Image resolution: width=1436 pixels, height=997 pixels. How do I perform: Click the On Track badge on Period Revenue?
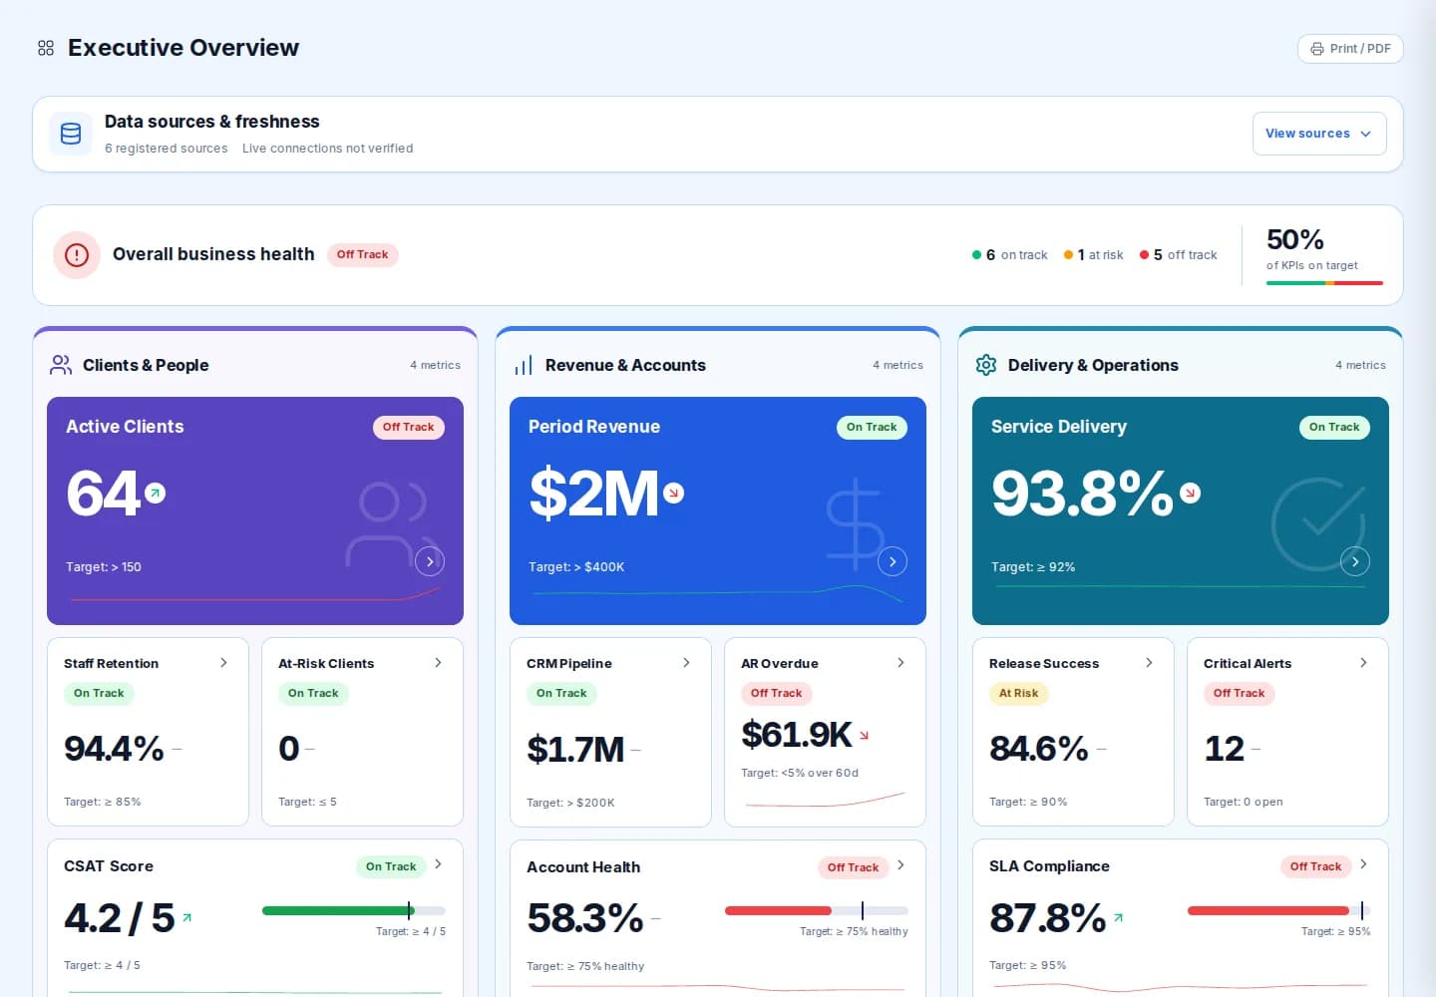[x=872, y=428]
